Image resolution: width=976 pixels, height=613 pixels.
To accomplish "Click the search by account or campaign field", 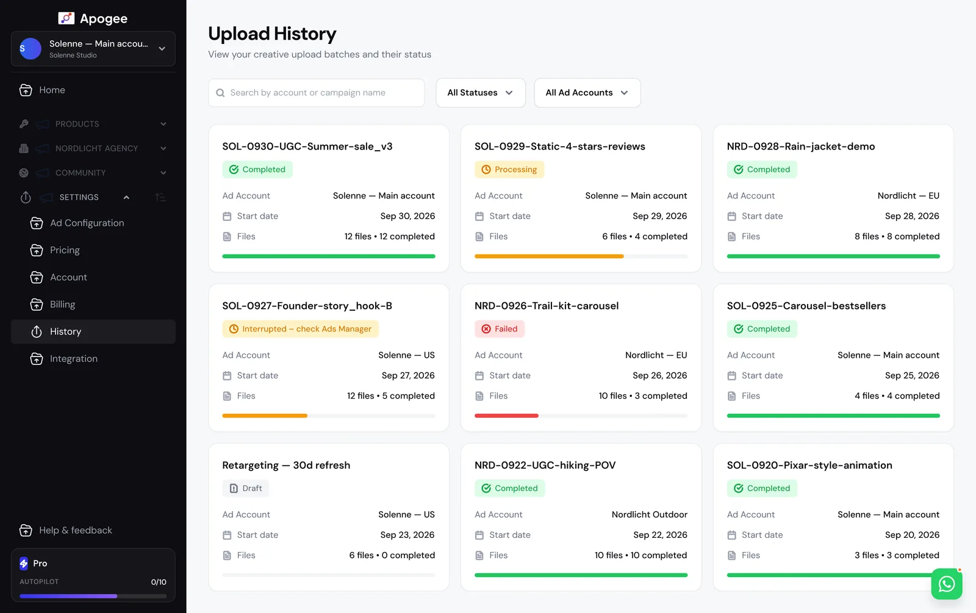I will click(317, 93).
